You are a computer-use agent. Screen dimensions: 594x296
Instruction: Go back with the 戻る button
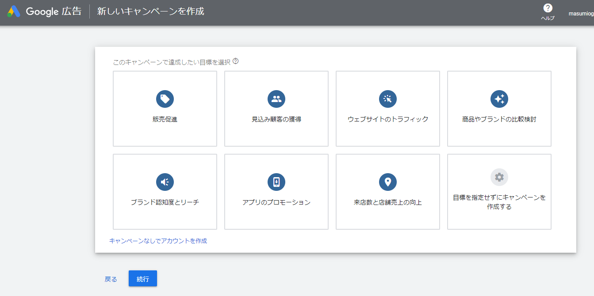[x=111, y=279]
